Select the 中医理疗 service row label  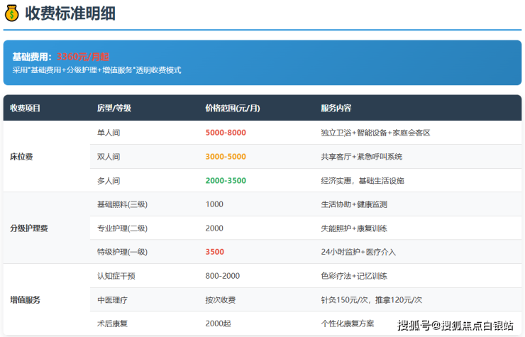click(x=113, y=300)
